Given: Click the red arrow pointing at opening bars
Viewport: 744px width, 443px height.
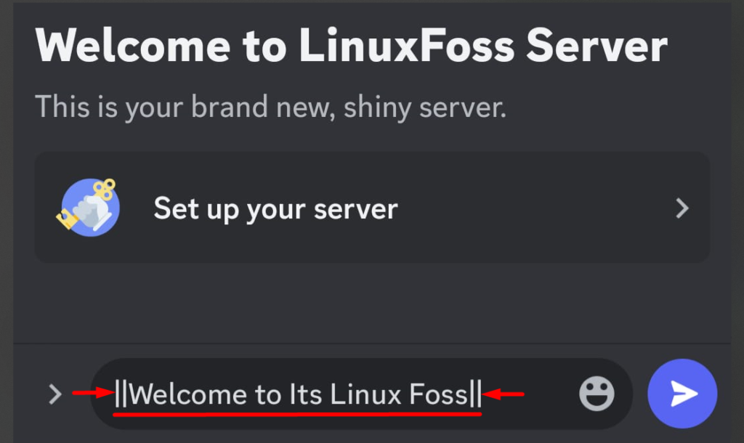Looking at the screenshot, I should pyautogui.click(x=94, y=393).
